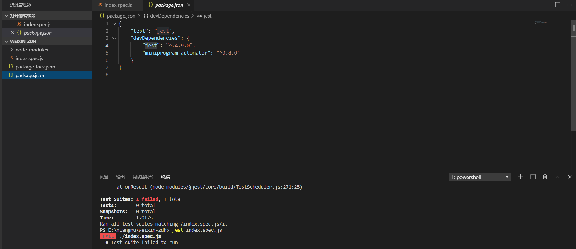The image size is (576, 249).
Task: Kill terminal with the trash icon
Action: (545, 177)
